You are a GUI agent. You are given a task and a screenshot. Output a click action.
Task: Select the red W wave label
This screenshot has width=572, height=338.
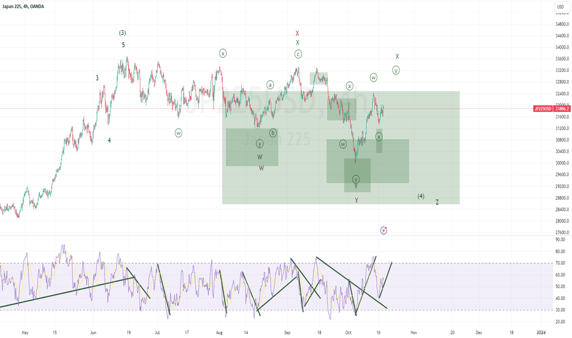261,168
